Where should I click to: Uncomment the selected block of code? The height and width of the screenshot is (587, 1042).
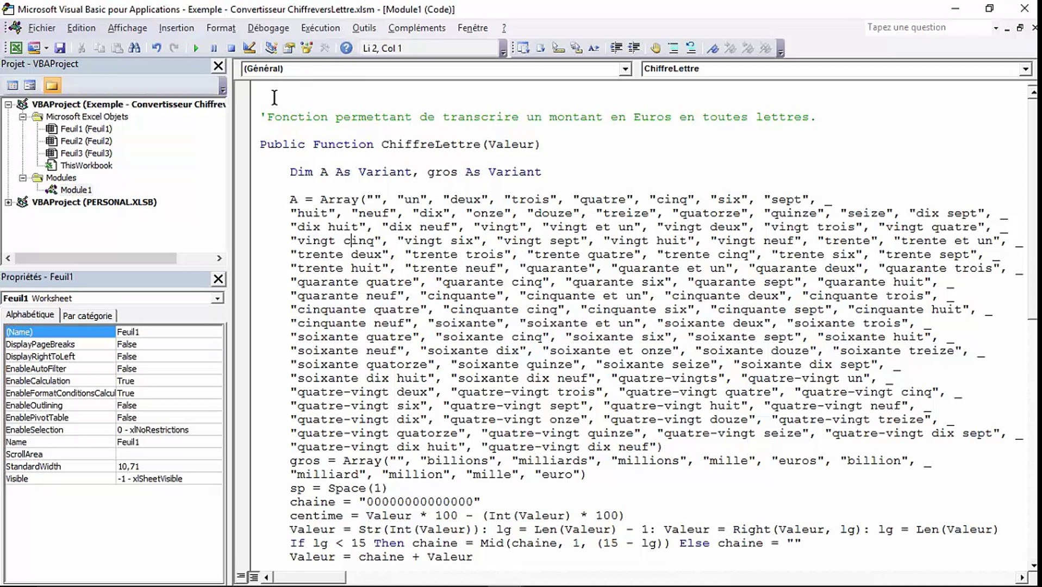tap(691, 48)
